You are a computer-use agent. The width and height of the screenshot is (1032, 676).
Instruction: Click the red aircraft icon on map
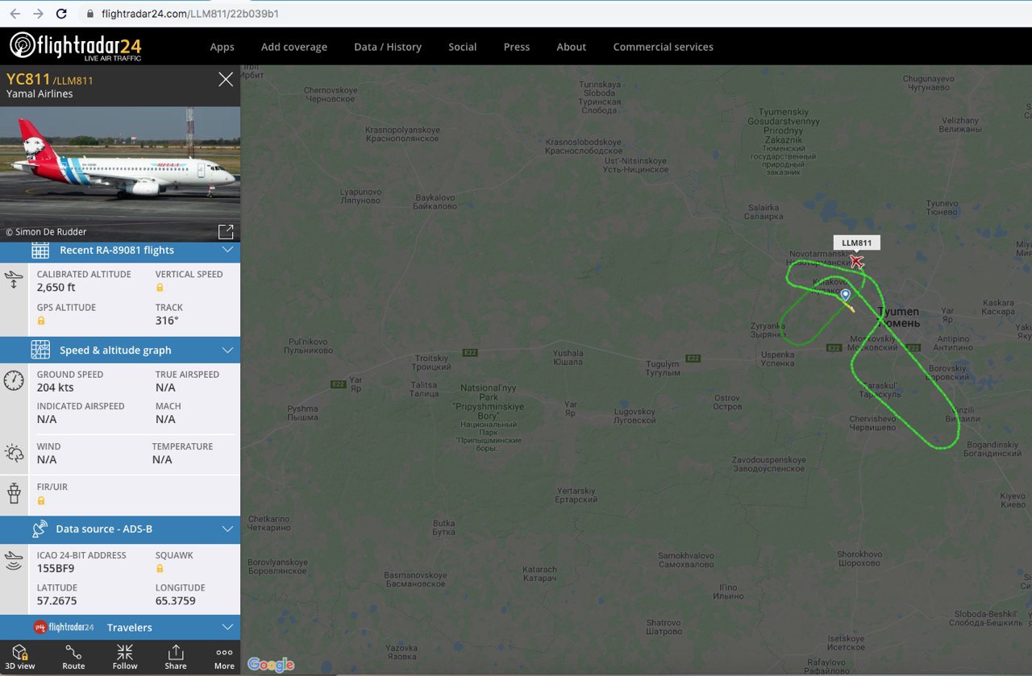click(857, 262)
